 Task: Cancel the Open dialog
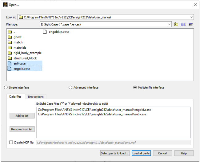pos(162,153)
